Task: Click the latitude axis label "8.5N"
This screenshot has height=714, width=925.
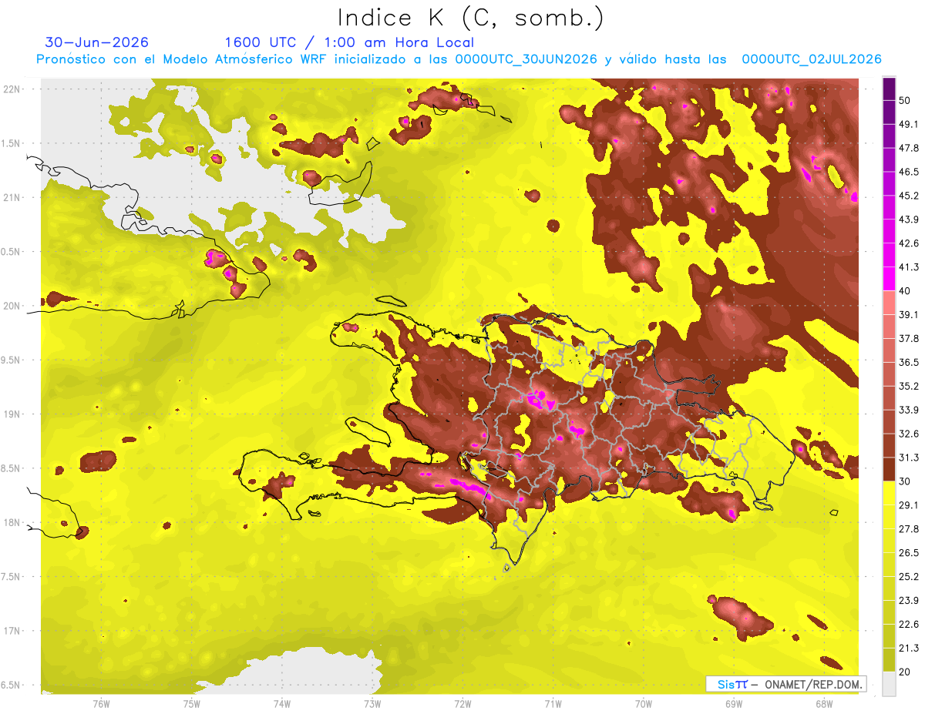Action: point(12,468)
